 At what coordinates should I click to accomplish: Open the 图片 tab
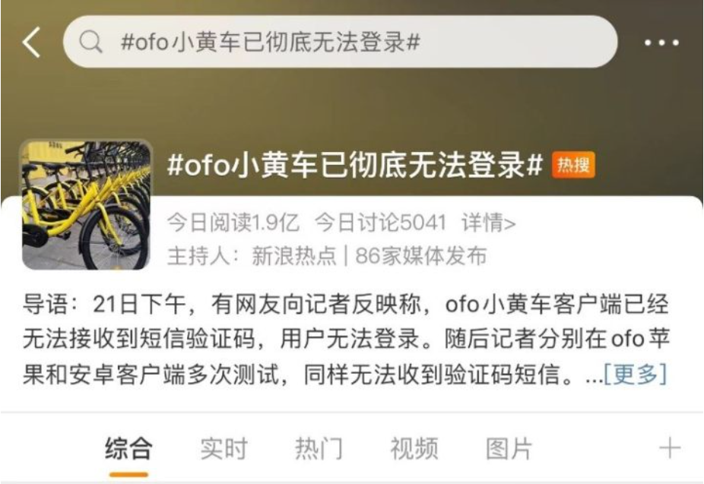pyautogui.click(x=509, y=448)
